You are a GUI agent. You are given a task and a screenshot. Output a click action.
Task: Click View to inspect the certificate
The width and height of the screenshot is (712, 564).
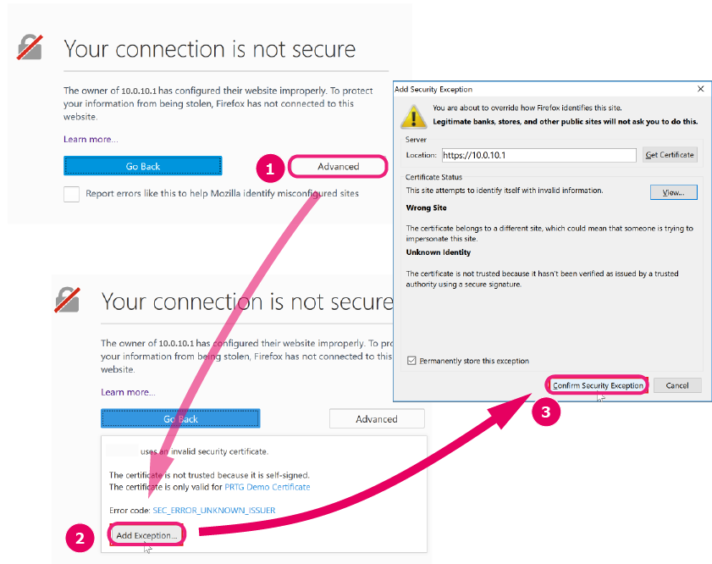click(x=673, y=192)
